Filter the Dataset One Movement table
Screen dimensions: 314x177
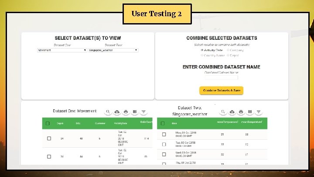143,111
